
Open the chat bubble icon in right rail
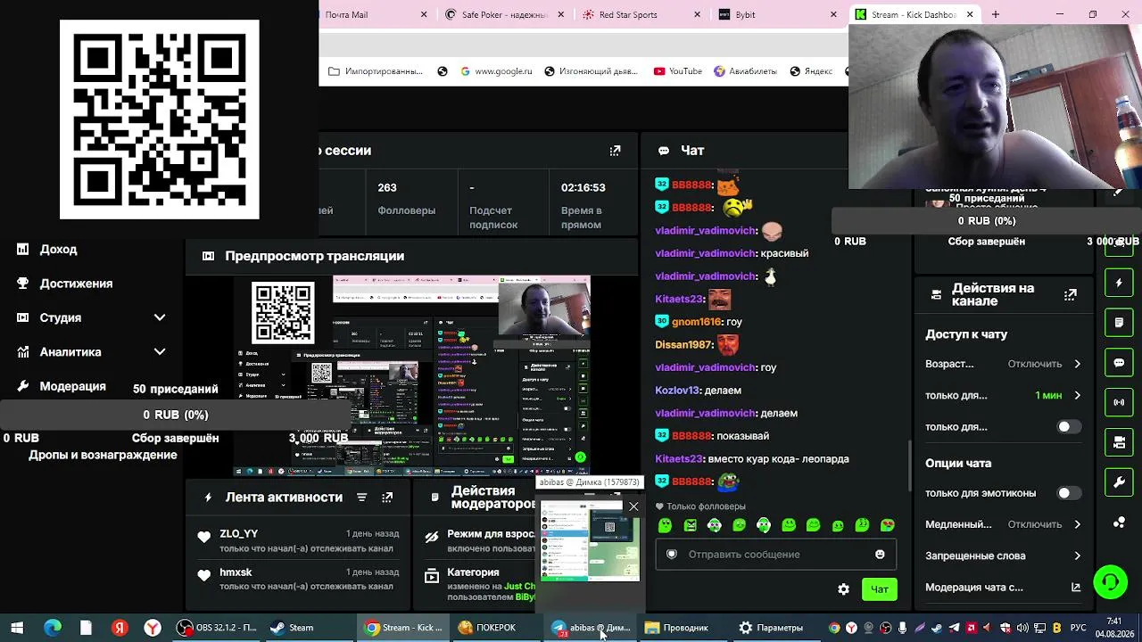[x=1119, y=363]
